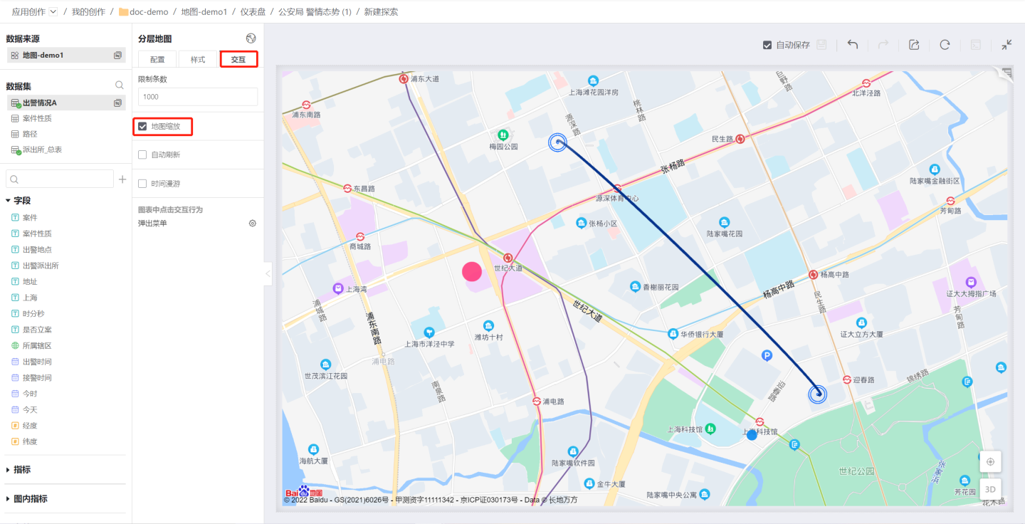1025x524 pixels.
Task: Click the map locate/crosshair button
Action: tap(990, 461)
